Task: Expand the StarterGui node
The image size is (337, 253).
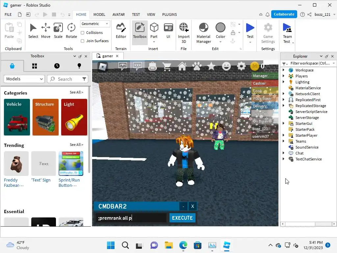Action: [283, 124]
